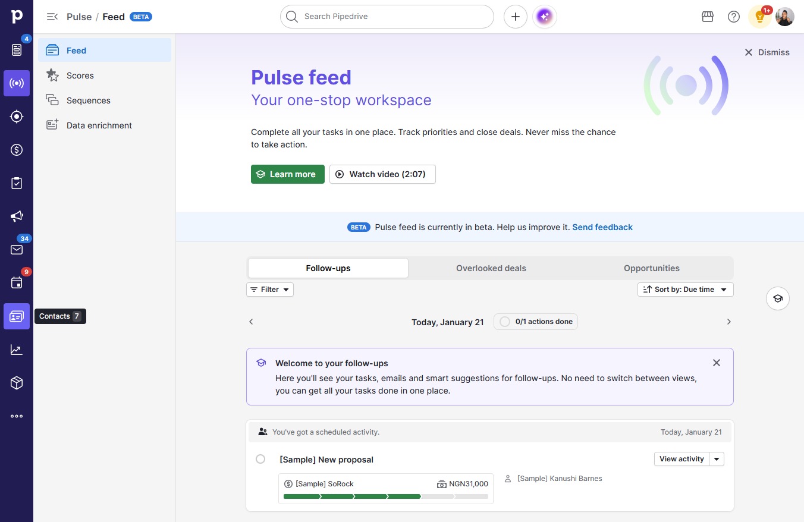
Task: Go to the next day's follow-ups
Action: (729, 322)
